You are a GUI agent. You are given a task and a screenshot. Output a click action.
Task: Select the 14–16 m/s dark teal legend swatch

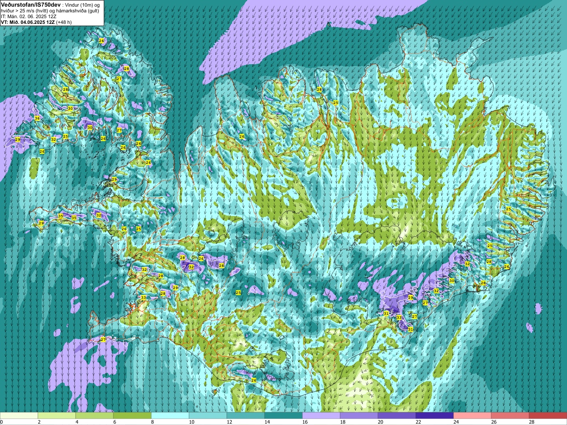pyautogui.click(x=283, y=416)
